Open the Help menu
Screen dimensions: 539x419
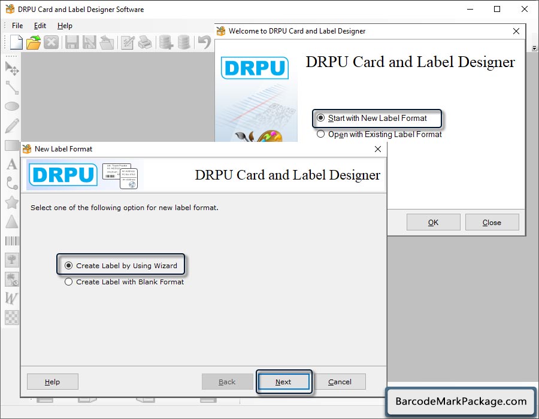[65, 26]
